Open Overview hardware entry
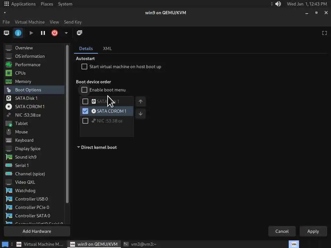The height and width of the screenshot is (248, 331). (34, 48)
